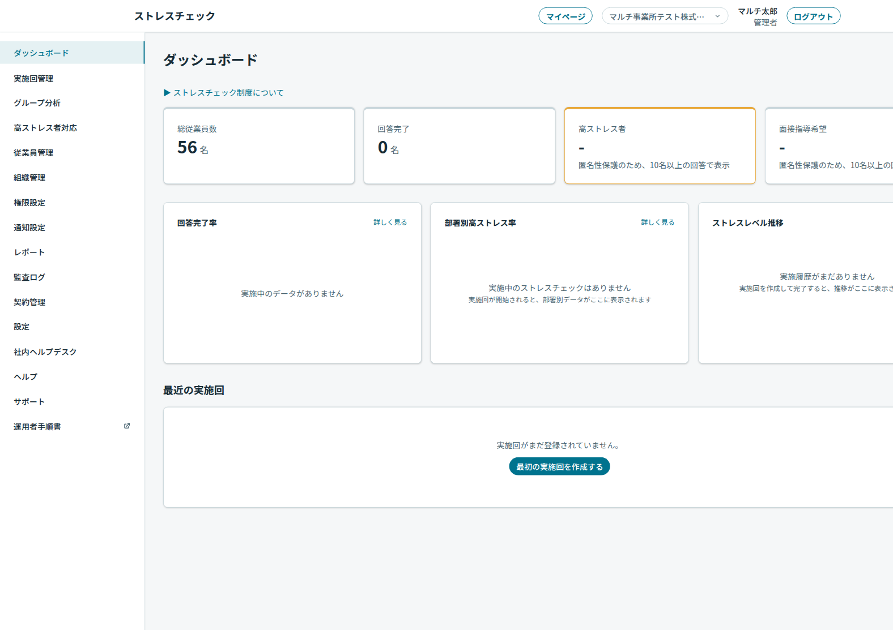The width and height of the screenshot is (893, 630).
Task: Select 設定 in the sidebar
Action: 72,327
